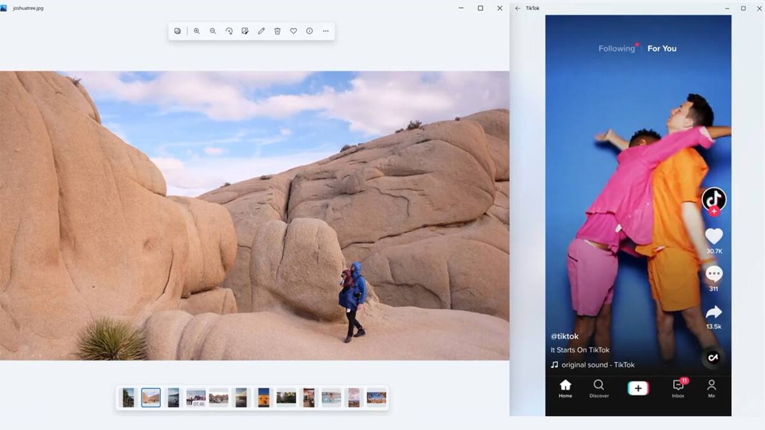765x430 pixels.
Task: Open the Edit image tool in Photos
Action: (245, 31)
